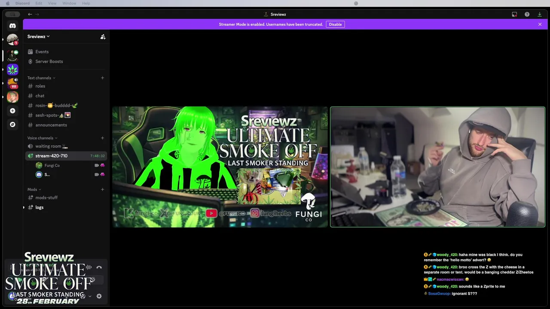550x309 pixels.
Task: Open the Apple menu
Action: 7,3
